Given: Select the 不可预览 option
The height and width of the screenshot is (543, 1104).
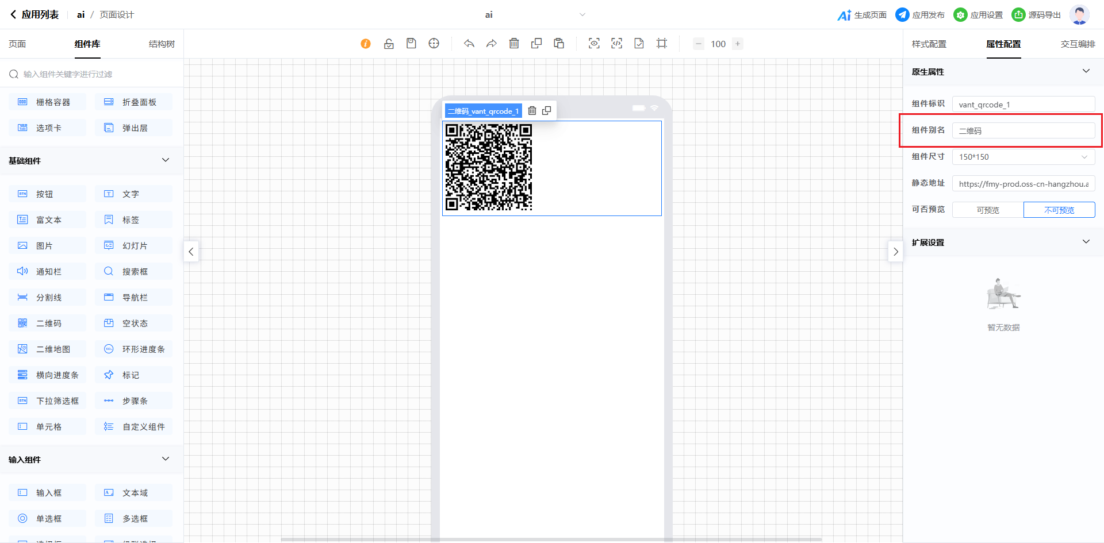Looking at the screenshot, I should click(x=1059, y=210).
